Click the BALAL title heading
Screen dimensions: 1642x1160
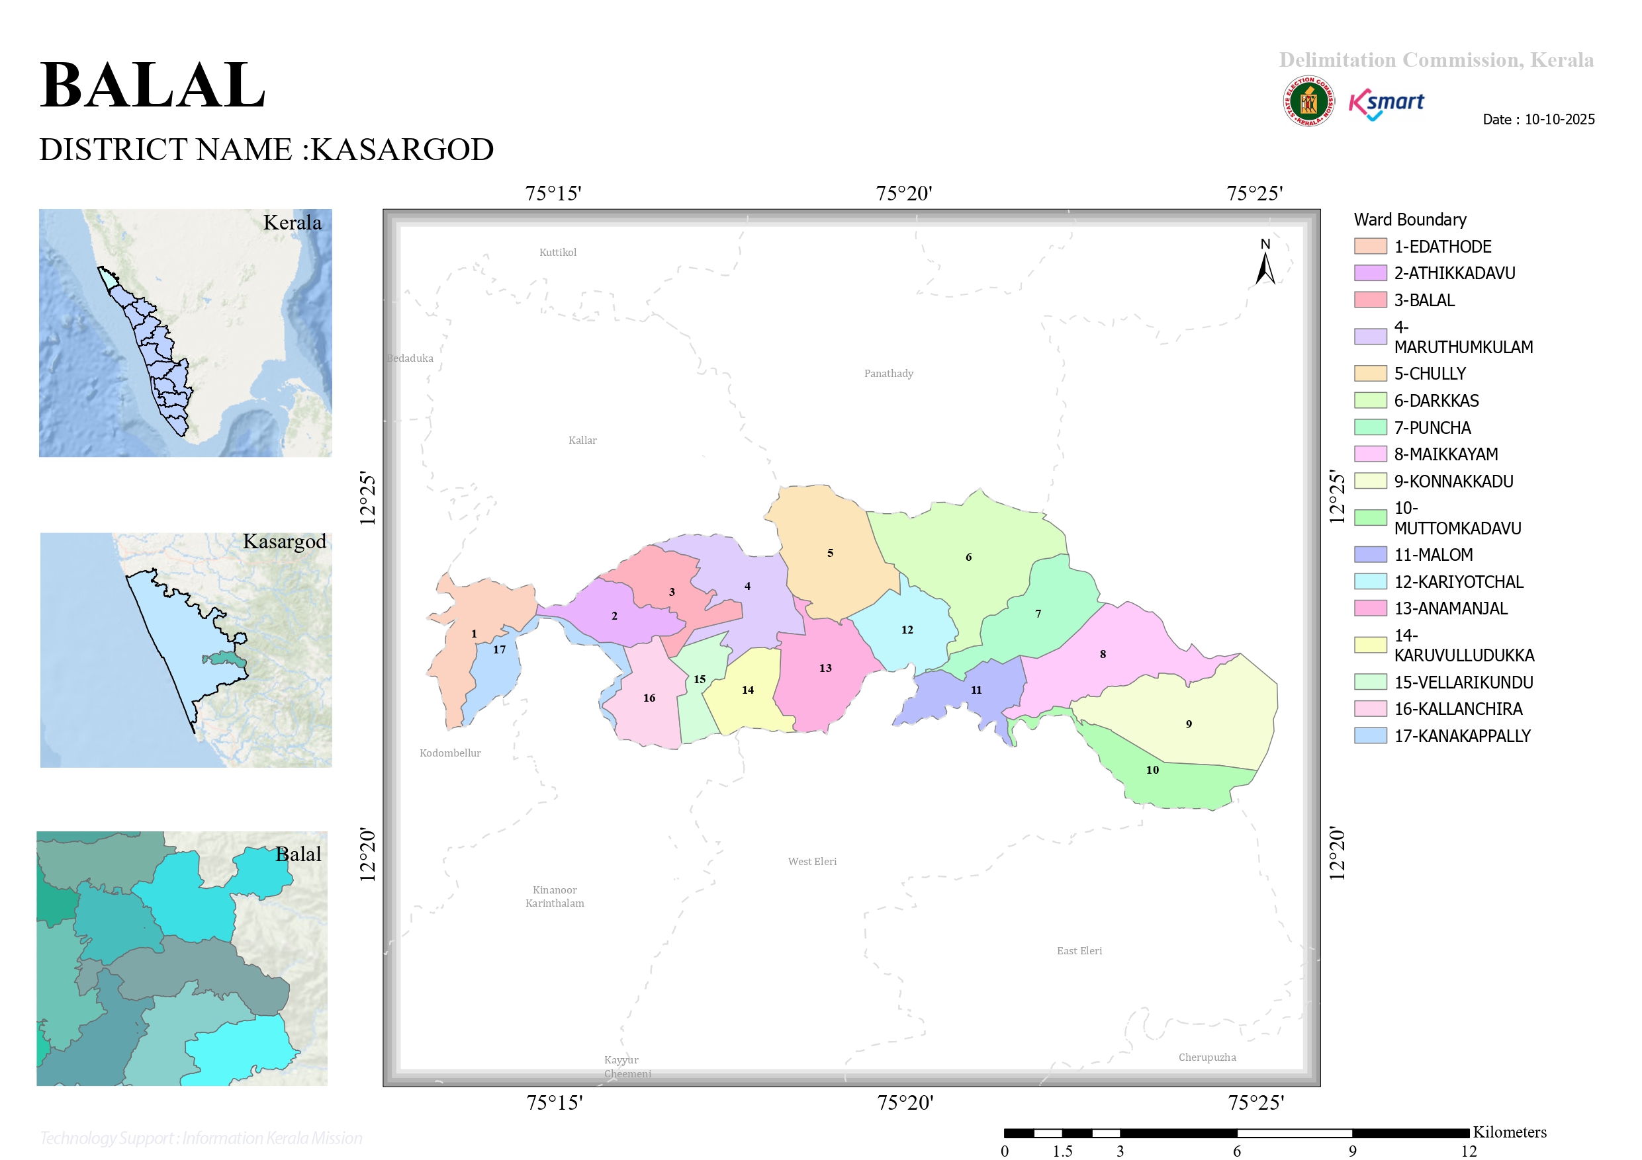point(152,85)
